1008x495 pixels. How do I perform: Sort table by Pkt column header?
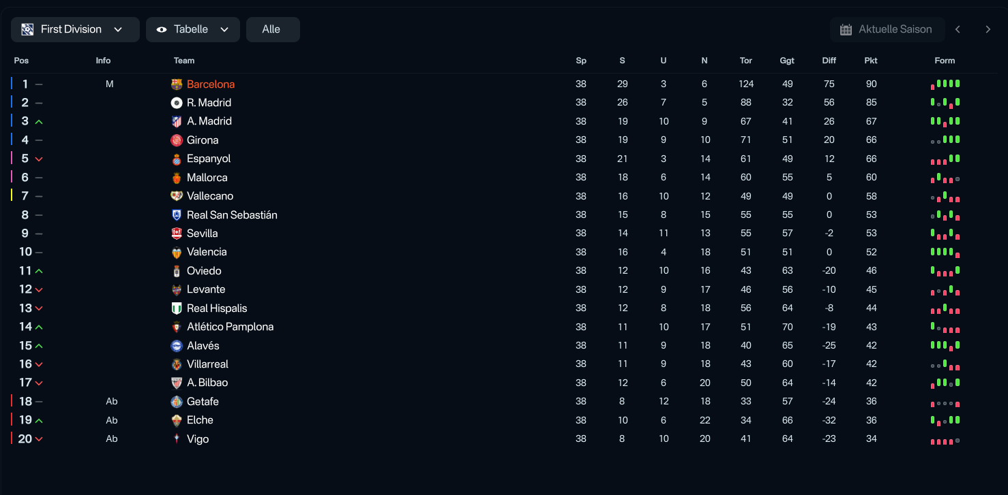click(x=871, y=61)
